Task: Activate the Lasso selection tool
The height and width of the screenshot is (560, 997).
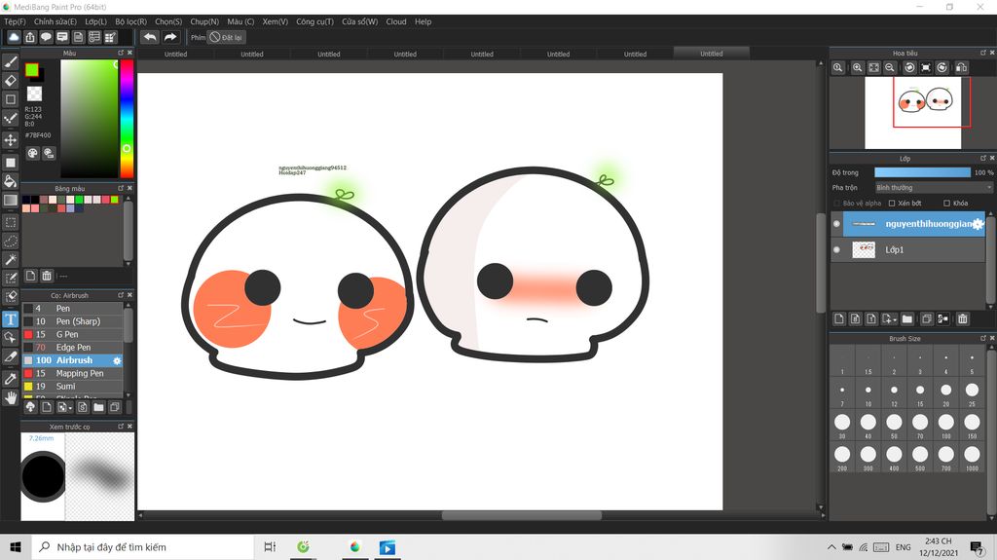Action: tap(10, 242)
